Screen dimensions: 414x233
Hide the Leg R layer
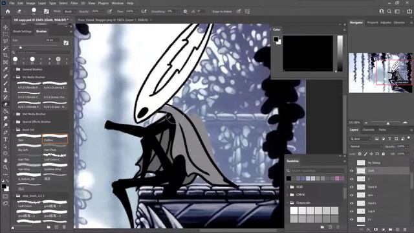point(352,212)
